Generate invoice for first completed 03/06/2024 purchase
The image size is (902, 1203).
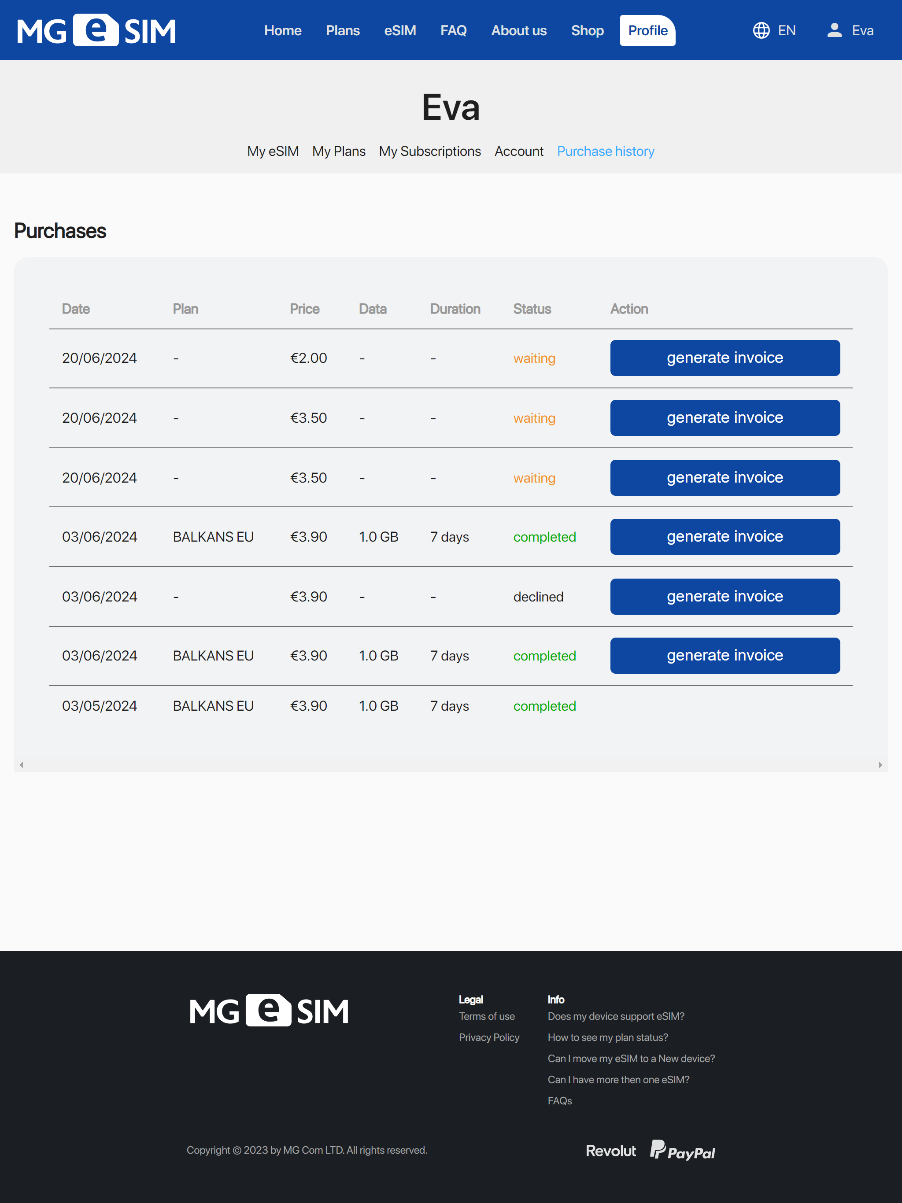pos(725,537)
